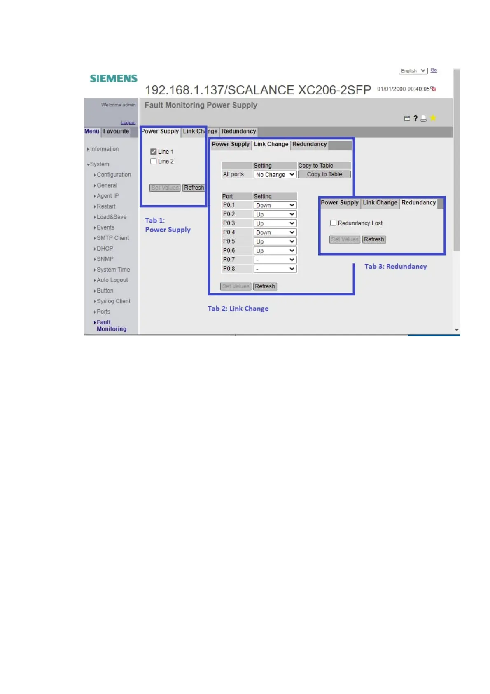Open setting dropdown for port P0.2
Screen dimensions: 490x694
(x=275, y=214)
